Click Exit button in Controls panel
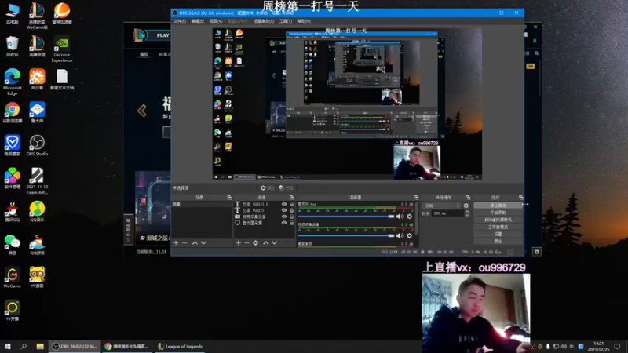The height and width of the screenshot is (353, 628). (498, 242)
